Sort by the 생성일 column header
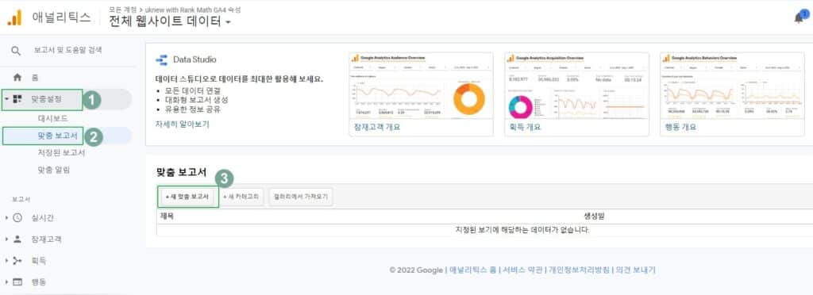Screen dimensions: 813x295 [594, 216]
